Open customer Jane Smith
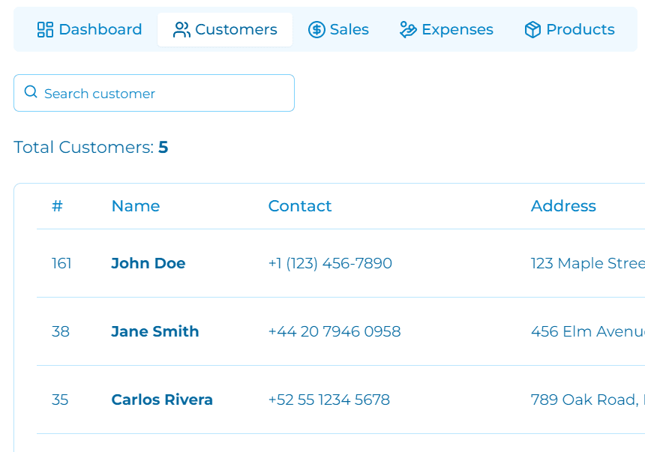The image size is (645, 452). pyautogui.click(x=154, y=331)
